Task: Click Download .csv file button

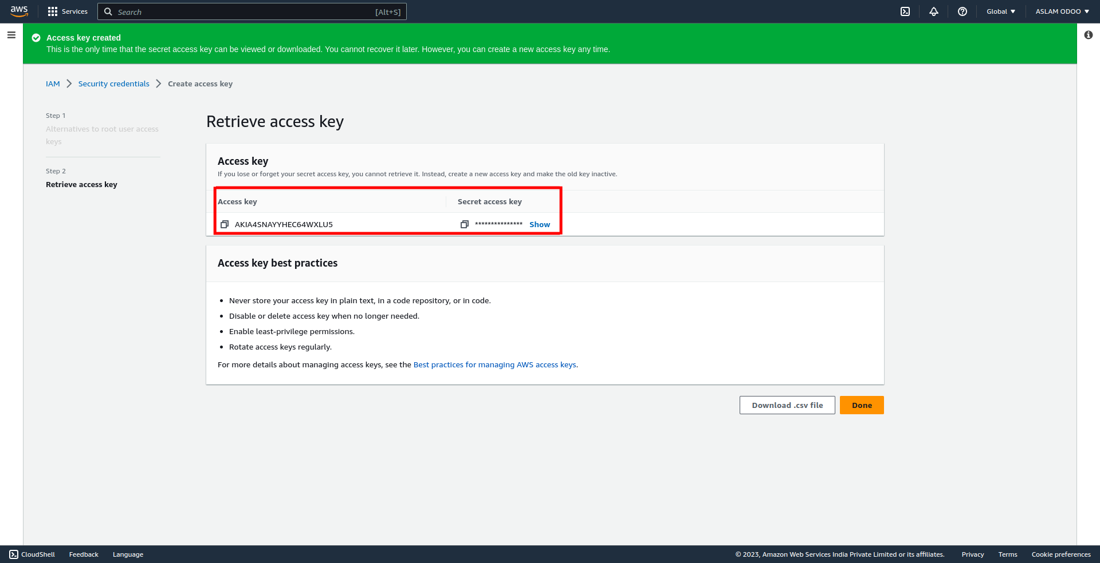Action: pyautogui.click(x=787, y=405)
